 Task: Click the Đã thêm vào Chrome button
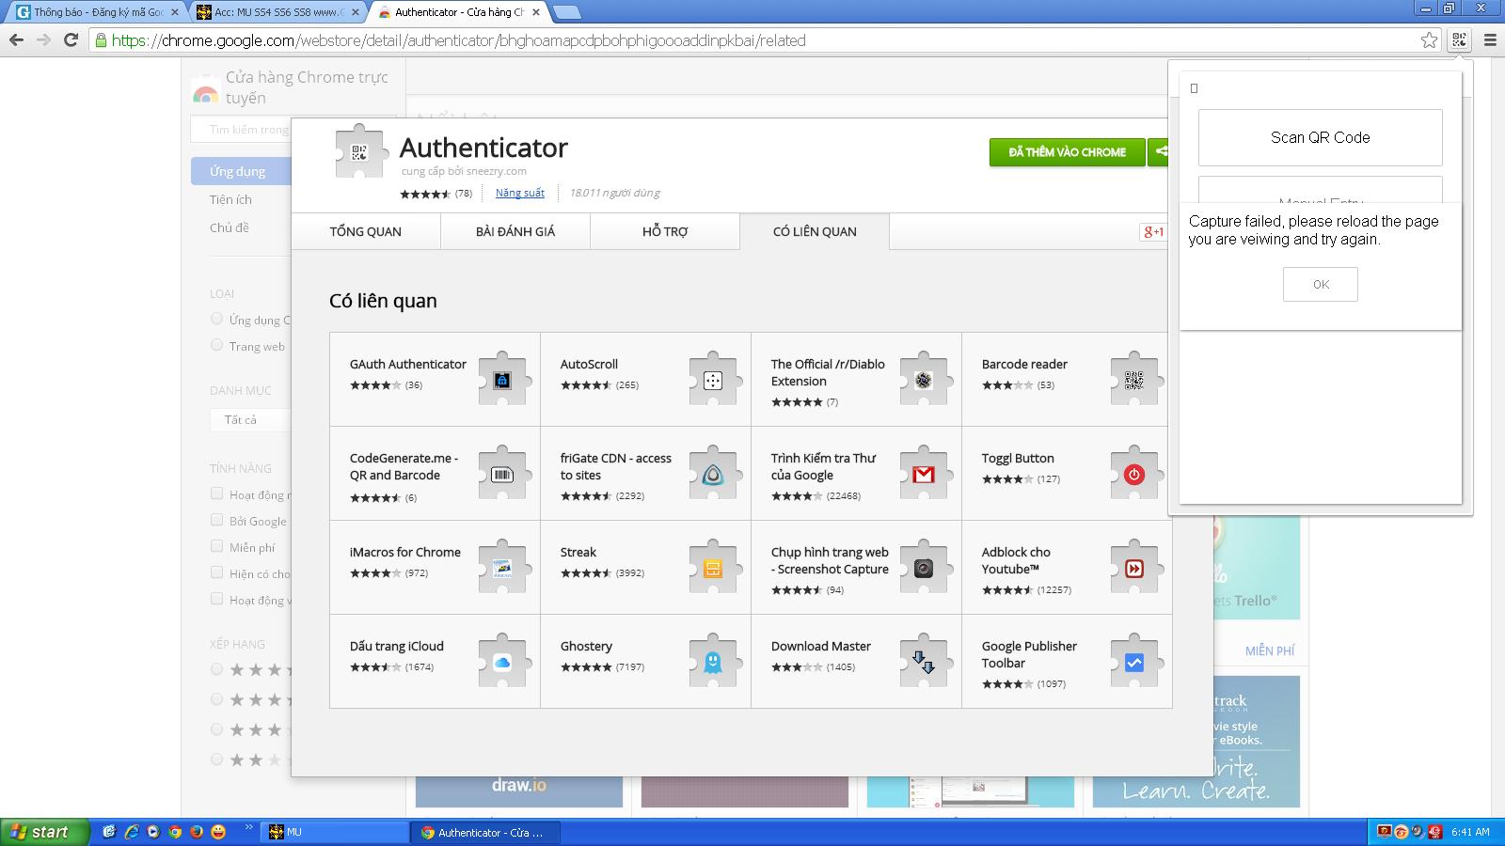pyautogui.click(x=1067, y=151)
